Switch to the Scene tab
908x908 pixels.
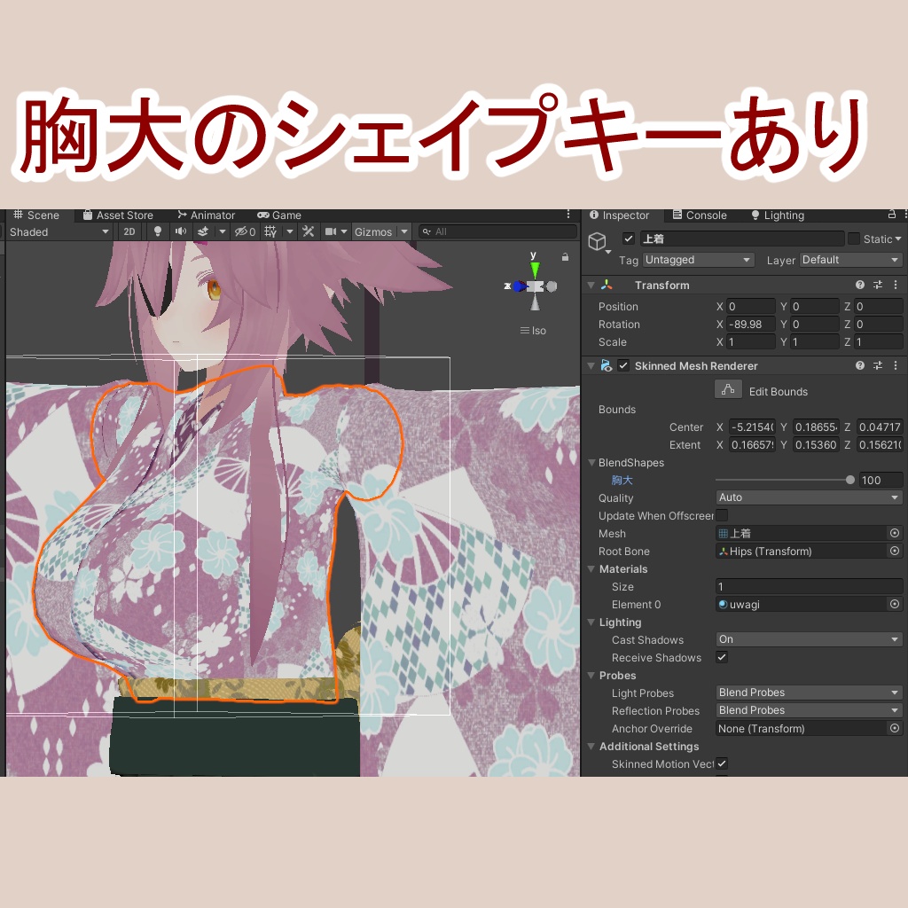point(36,215)
